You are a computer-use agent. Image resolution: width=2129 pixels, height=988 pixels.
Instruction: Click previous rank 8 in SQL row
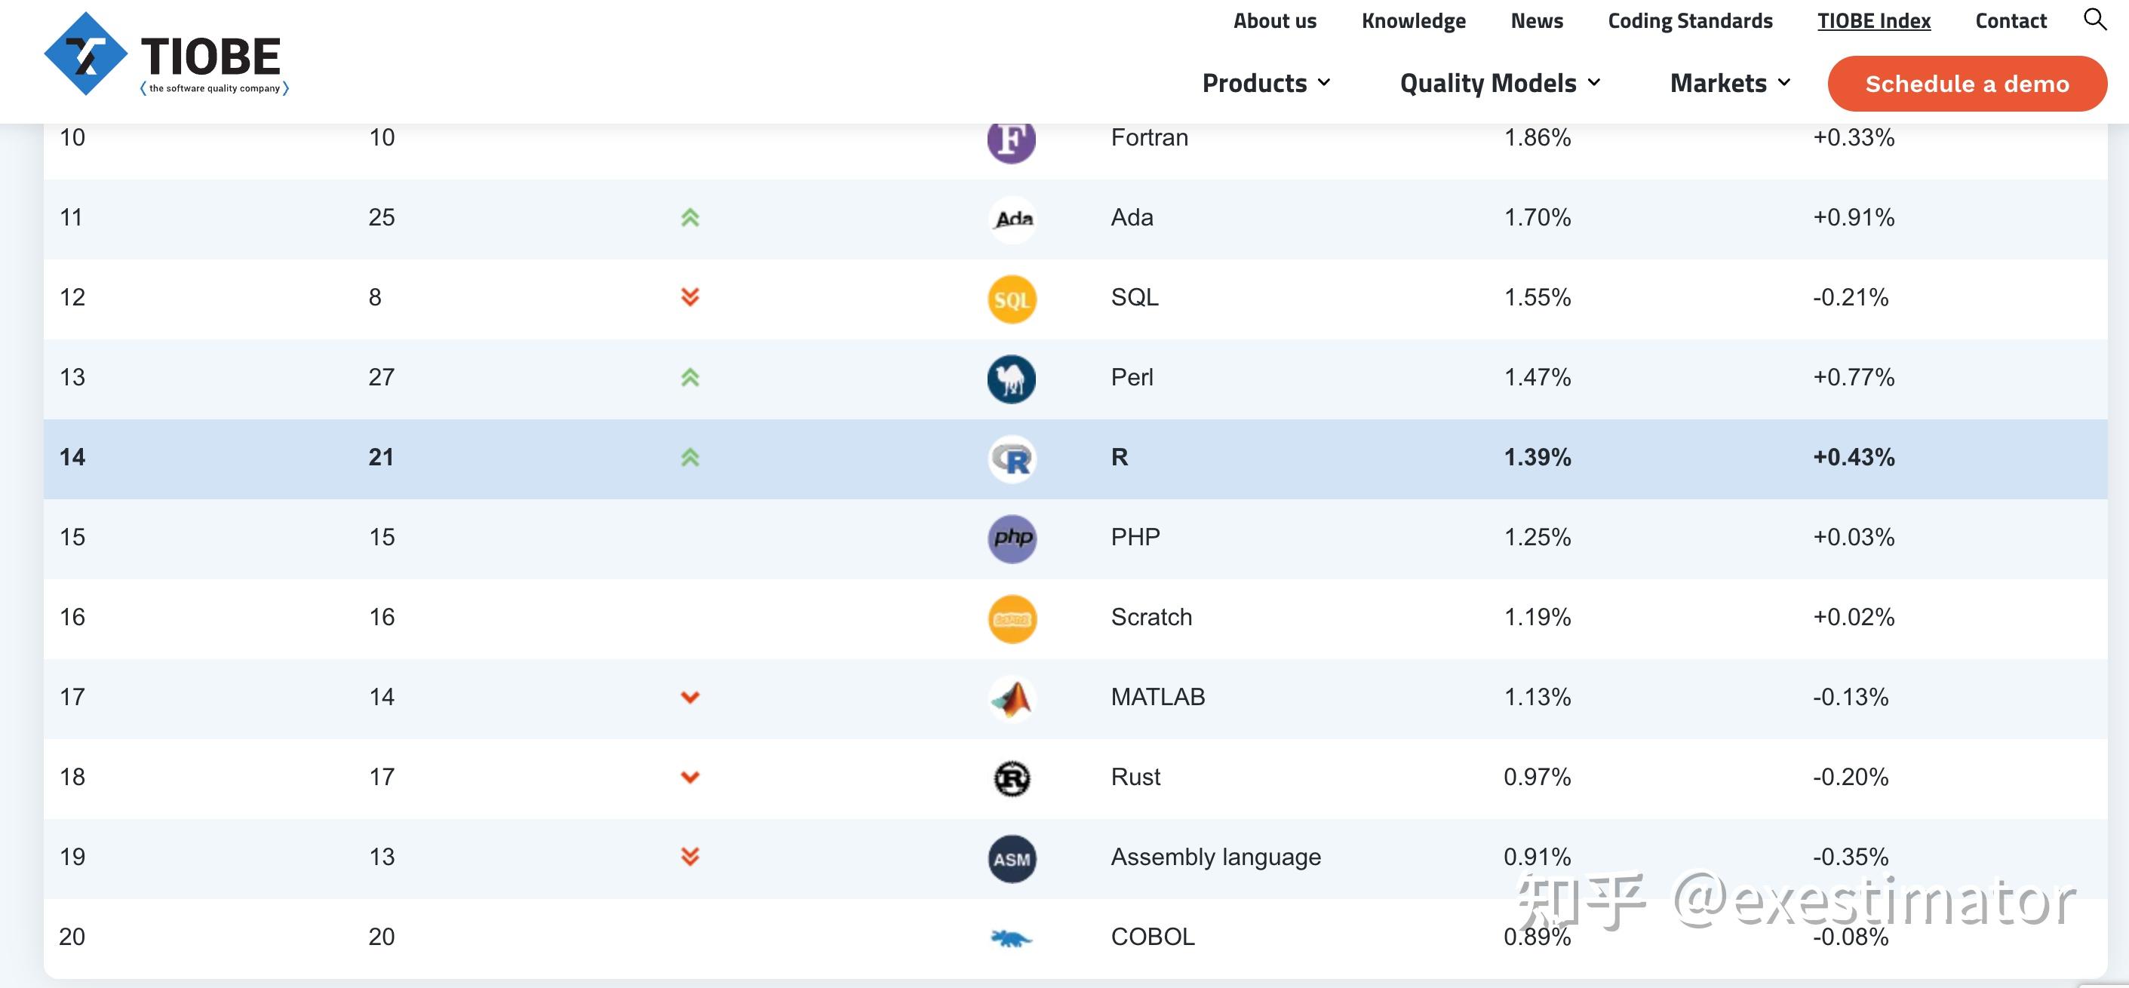coord(374,296)
